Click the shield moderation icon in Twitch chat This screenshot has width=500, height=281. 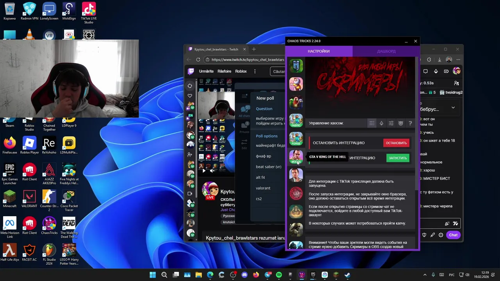tap(424, 235)
